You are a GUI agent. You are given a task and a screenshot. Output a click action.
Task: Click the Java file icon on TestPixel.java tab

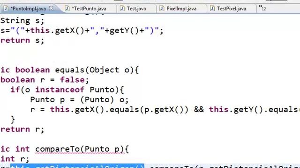212,8
